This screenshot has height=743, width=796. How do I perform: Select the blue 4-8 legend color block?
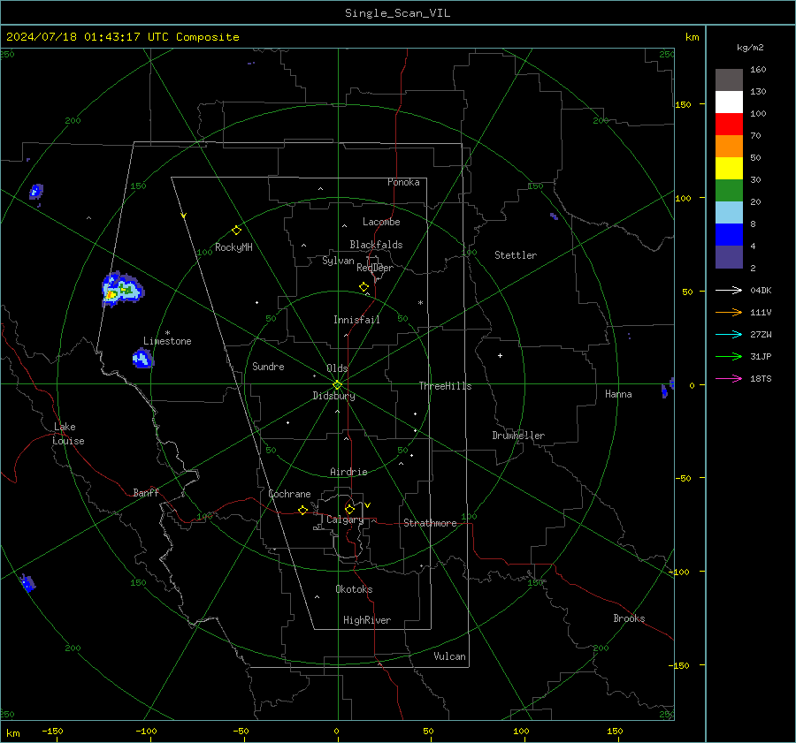pos(729,235)
